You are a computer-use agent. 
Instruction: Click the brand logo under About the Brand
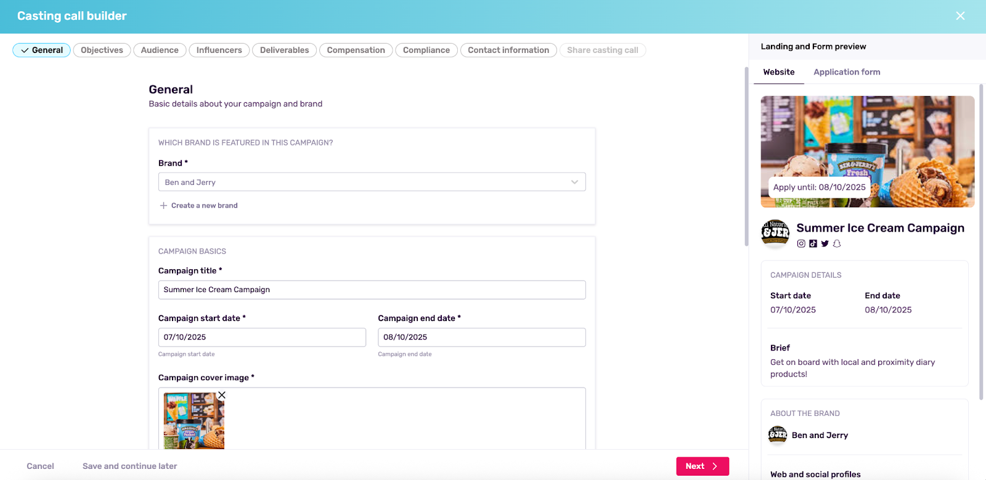tap(778, 435)
